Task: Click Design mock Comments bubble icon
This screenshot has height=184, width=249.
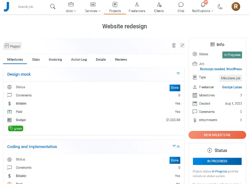Action: tap(9, 95)
